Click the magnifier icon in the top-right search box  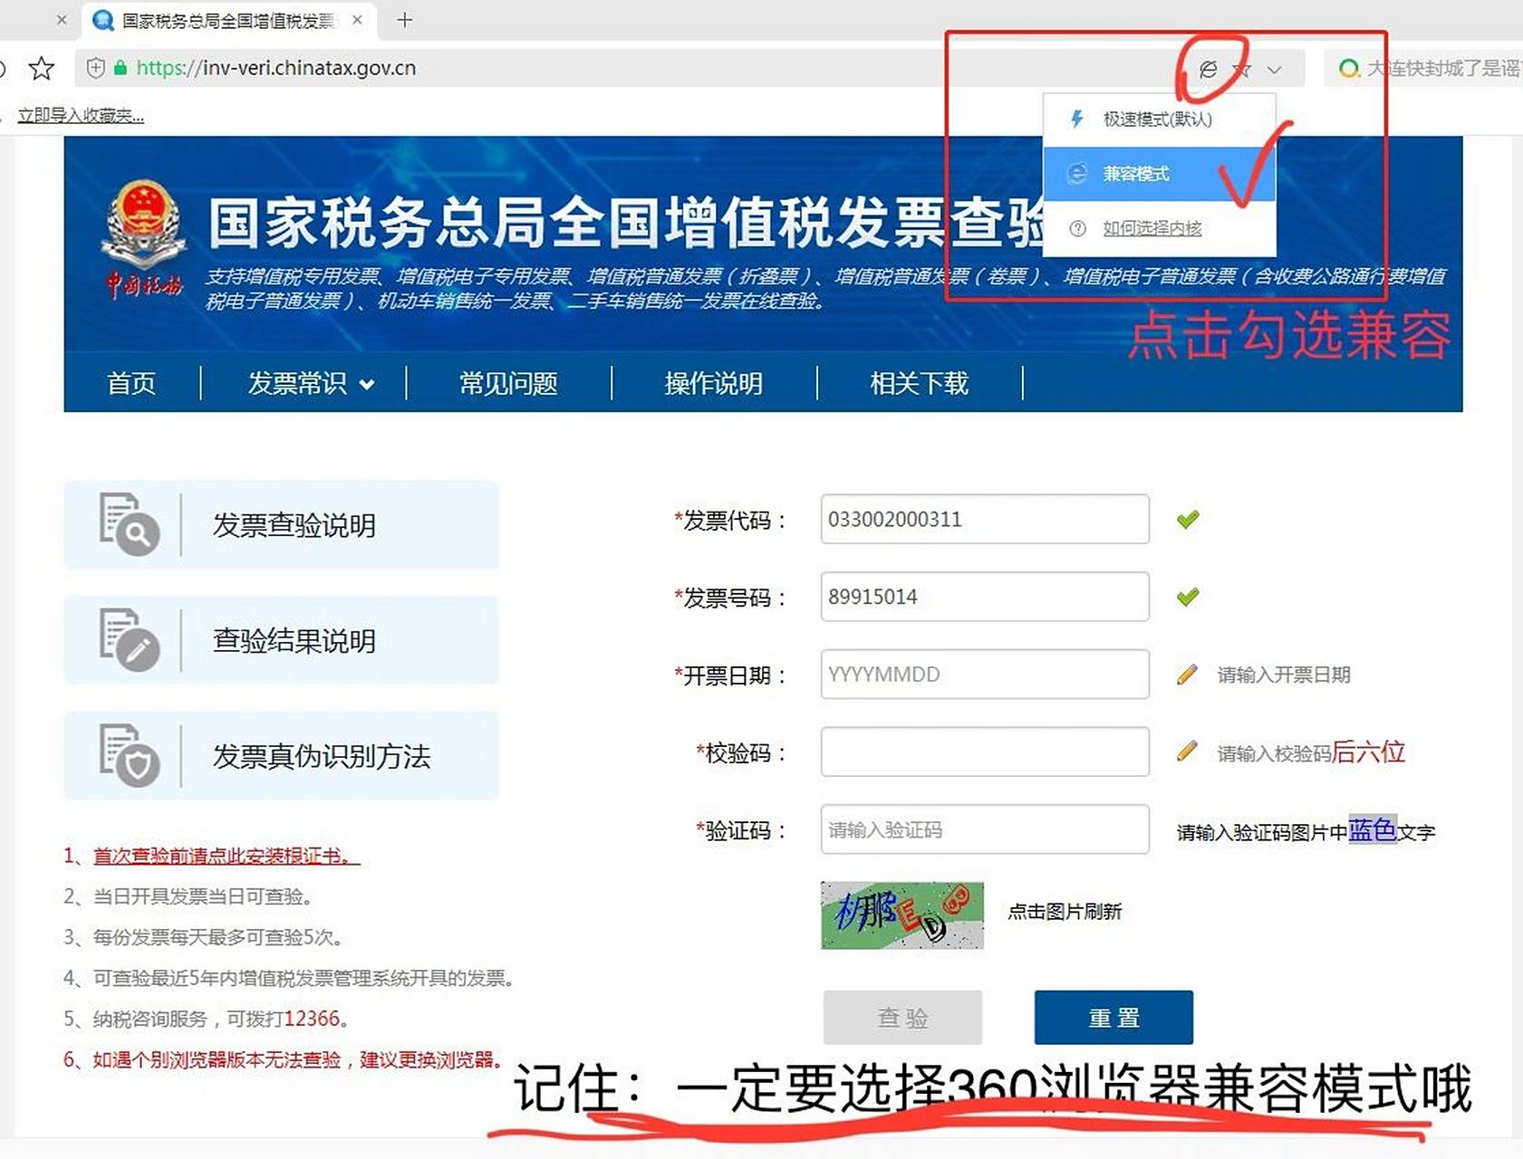coord(1349,68)
